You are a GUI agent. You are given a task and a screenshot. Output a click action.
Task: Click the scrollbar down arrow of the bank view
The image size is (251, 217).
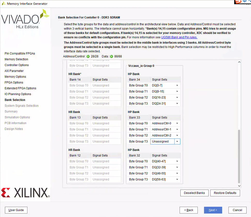(239, 185)
